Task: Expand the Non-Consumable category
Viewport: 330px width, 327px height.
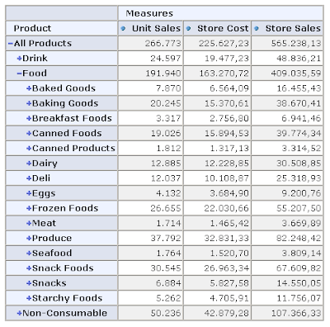Action: point(19,313)
